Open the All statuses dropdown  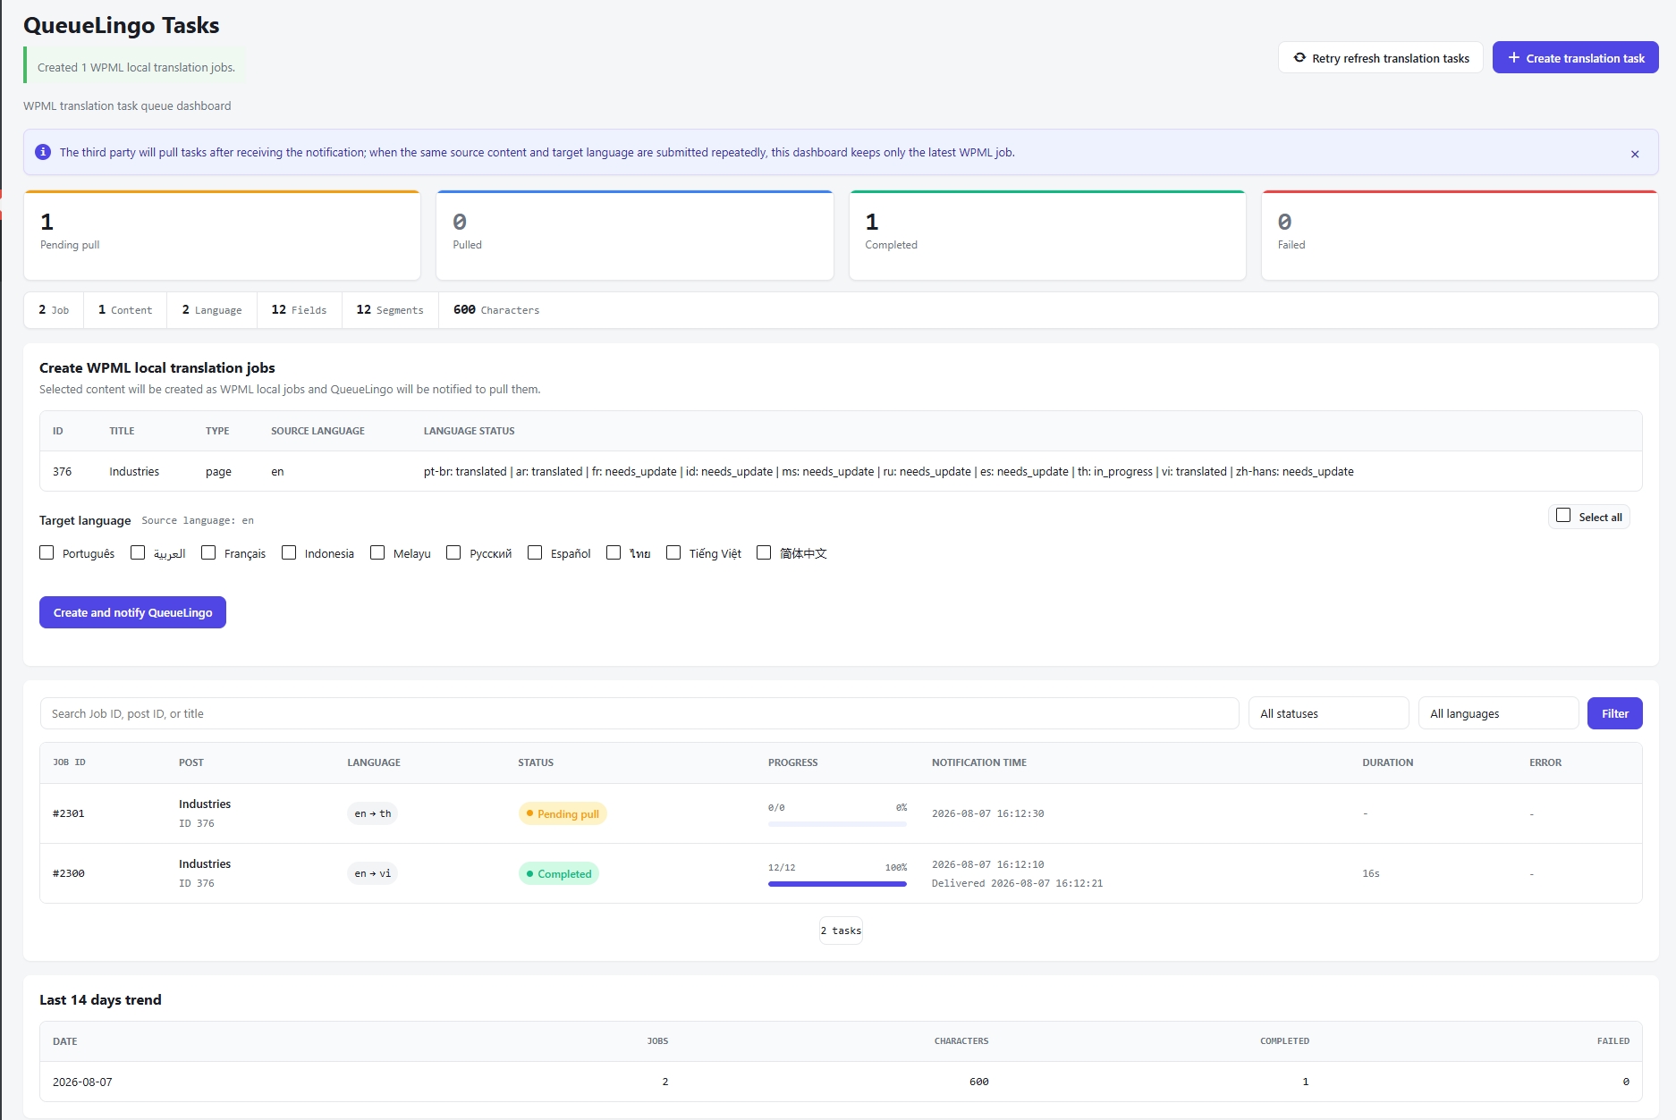tap(1328, 713)
